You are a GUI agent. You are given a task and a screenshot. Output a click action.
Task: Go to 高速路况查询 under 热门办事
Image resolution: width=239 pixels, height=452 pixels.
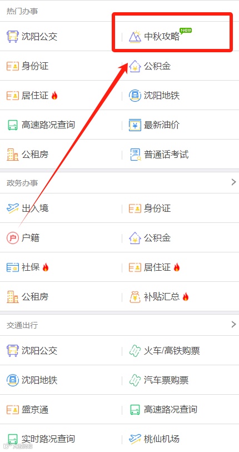[x=41, y=125]
